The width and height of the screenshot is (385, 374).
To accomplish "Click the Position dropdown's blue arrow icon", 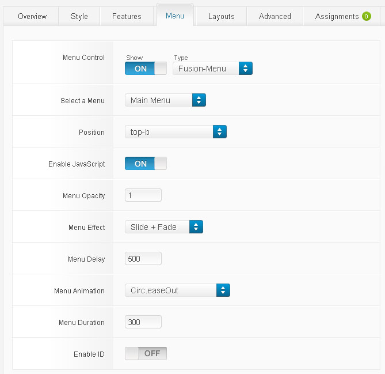I will (220, 132).
